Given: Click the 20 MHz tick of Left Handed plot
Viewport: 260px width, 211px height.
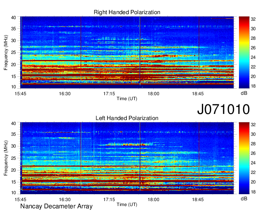Looking at the screenshot, I should click(13, 170).
